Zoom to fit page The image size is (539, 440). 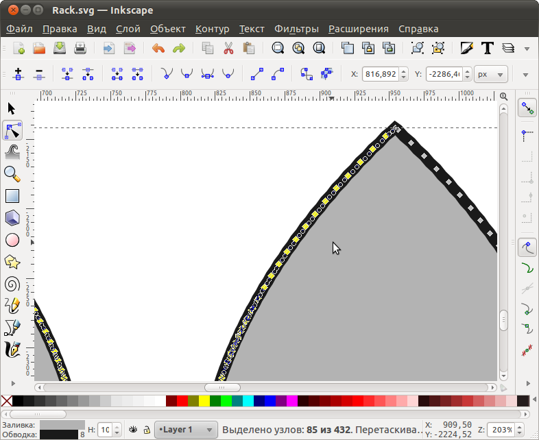tap(319, 48)
